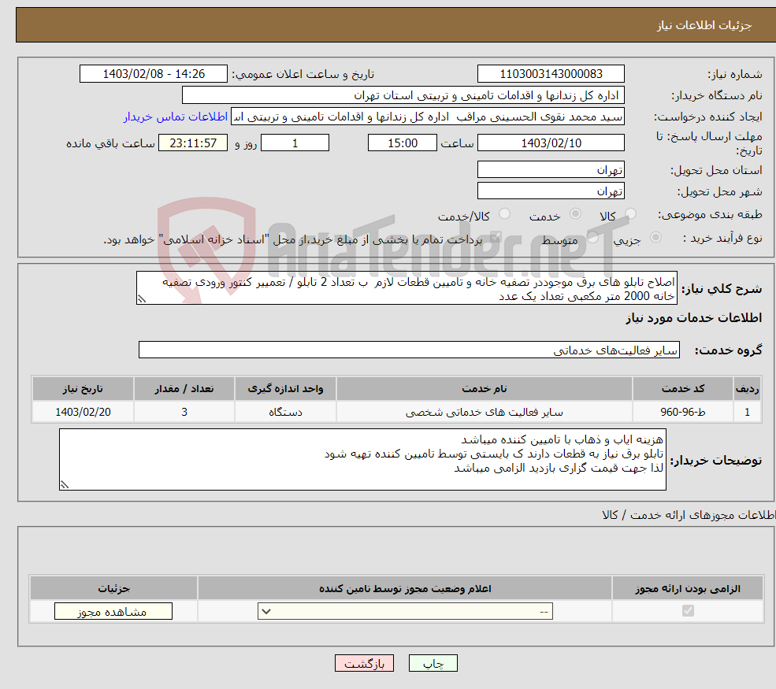This screenshot has height=689, width=776.
Task: Click the تعداد / مقدار column header
Action: tap(184, 389)
